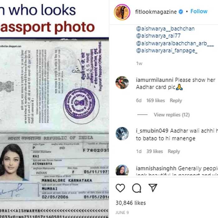Screen dimensions: 218x218
Task: Show the 169 likes on iamurmilaunni's comment
Action: (x=155, y=100)
